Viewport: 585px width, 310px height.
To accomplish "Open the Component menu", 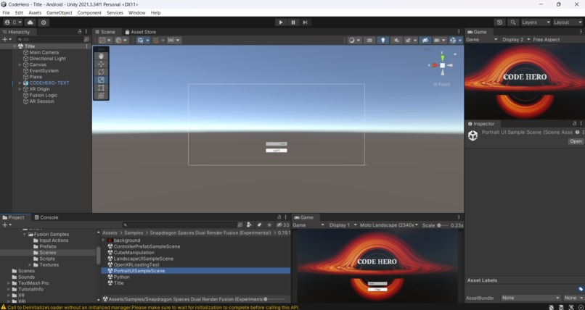I will click(x=89, y=12).
